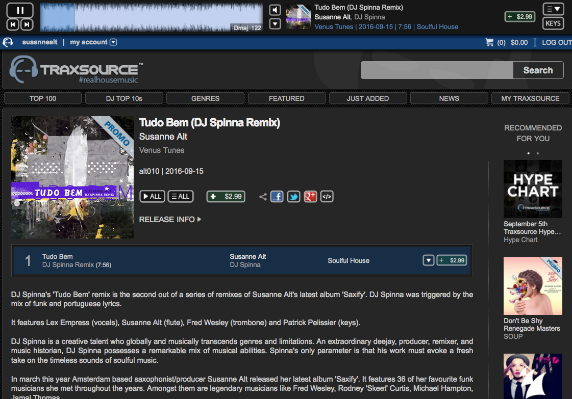This screenshot has height=399, width=572.
Task: Open the JUST ADDED tab
Action: 368,98
